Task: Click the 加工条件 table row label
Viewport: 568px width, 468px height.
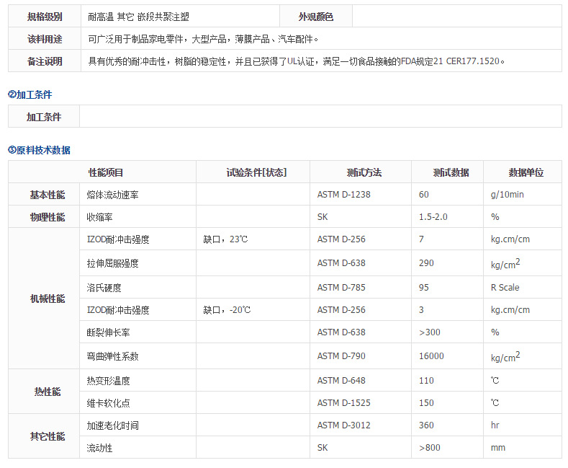Action: click(x=44, y=116)
